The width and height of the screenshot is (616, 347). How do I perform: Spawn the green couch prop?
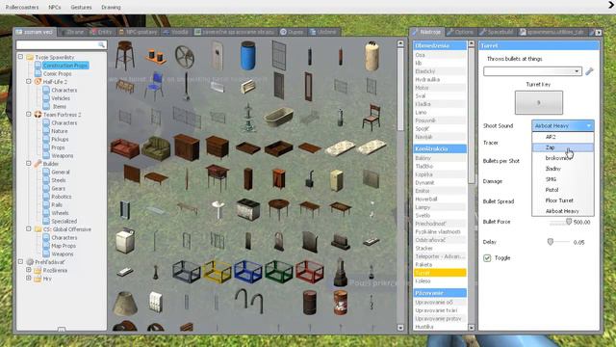point(156,147)
